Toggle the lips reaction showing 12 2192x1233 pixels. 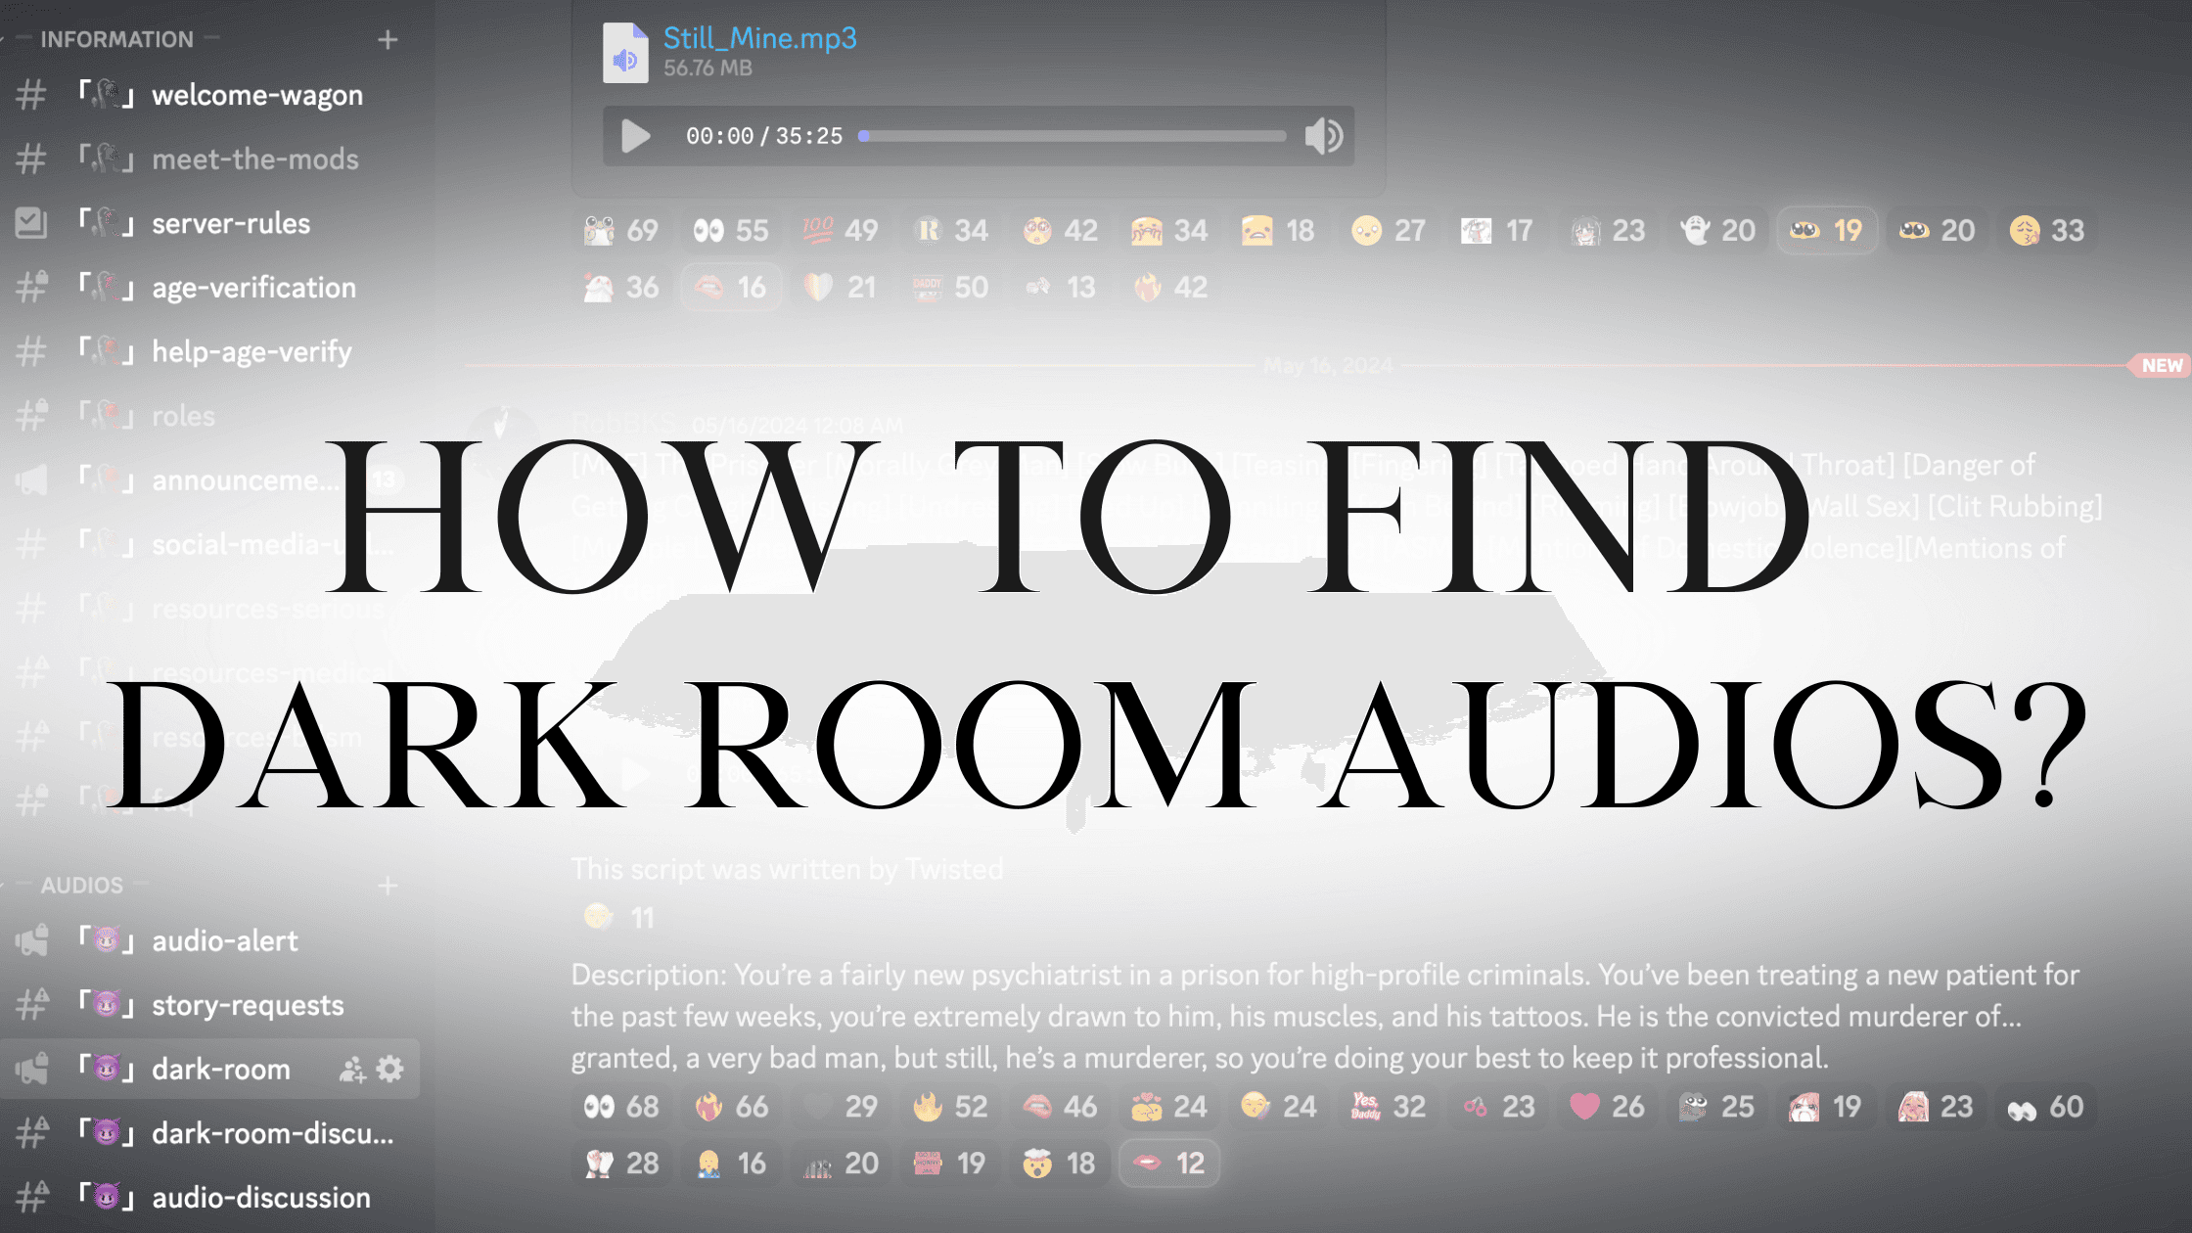pos(1168,1164)
